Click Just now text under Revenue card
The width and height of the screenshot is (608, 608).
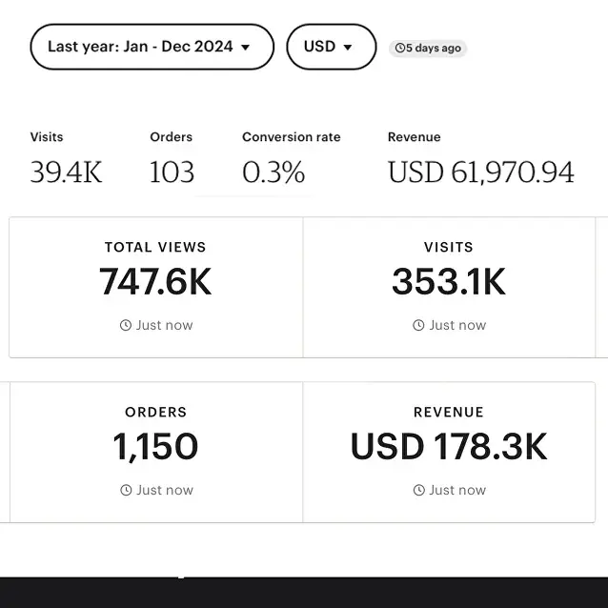(x=457, y=490)
